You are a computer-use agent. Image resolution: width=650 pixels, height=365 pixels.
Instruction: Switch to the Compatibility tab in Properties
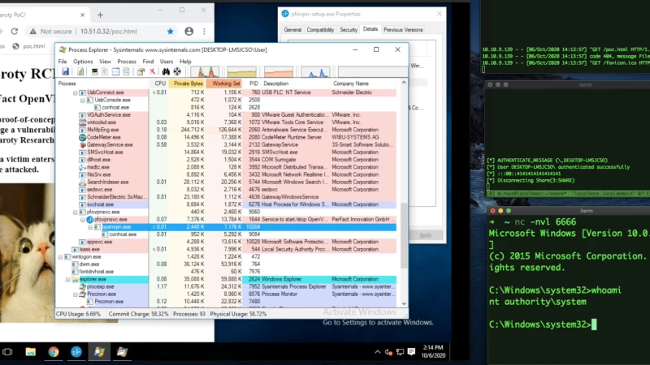(320, 29)
